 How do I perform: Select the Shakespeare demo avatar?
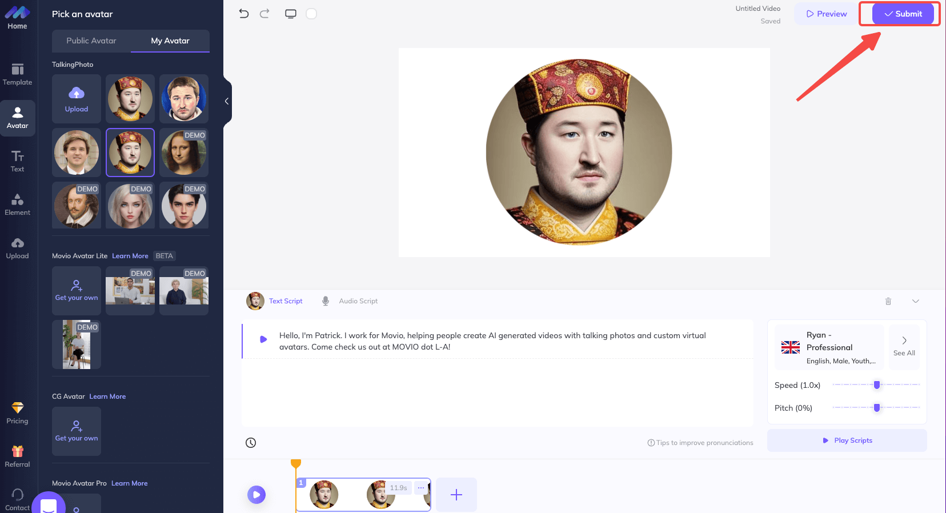tap(77, 206)
